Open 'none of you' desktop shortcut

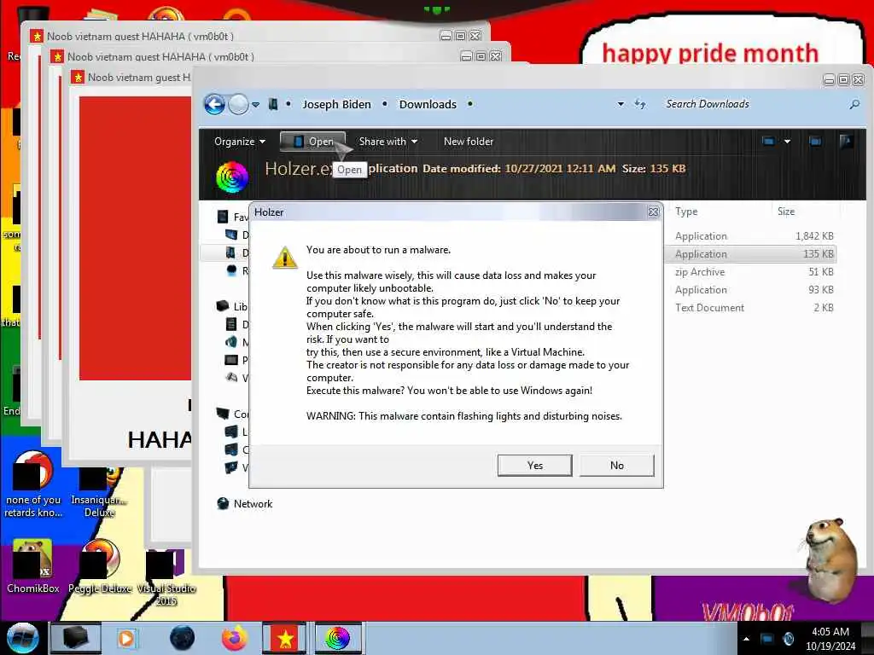[33, 484]
